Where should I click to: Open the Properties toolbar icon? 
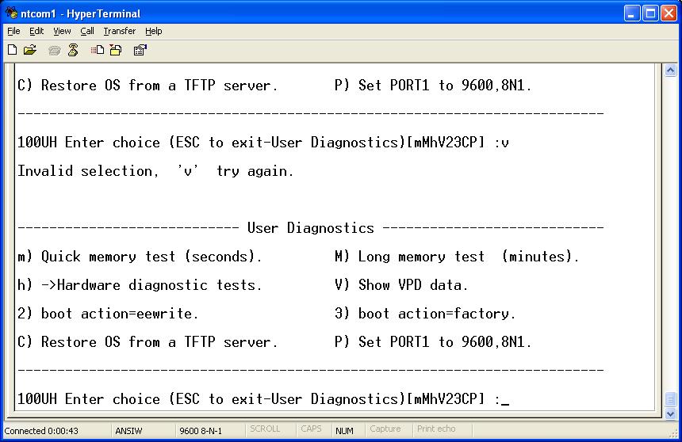click(140, 50)
